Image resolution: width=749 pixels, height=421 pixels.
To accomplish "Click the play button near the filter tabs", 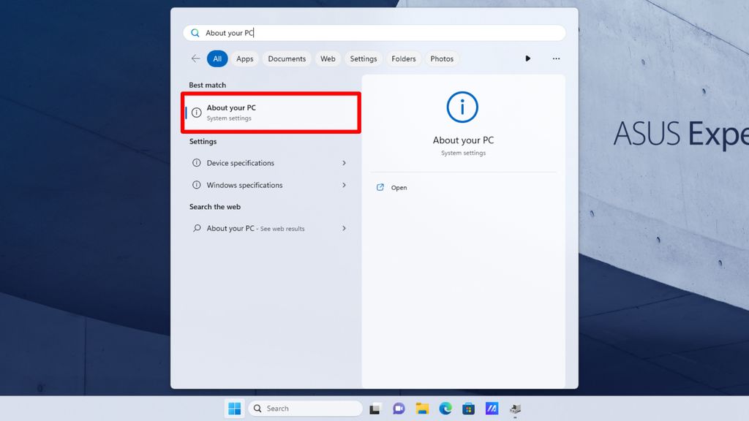I will [x=528, y=58].
